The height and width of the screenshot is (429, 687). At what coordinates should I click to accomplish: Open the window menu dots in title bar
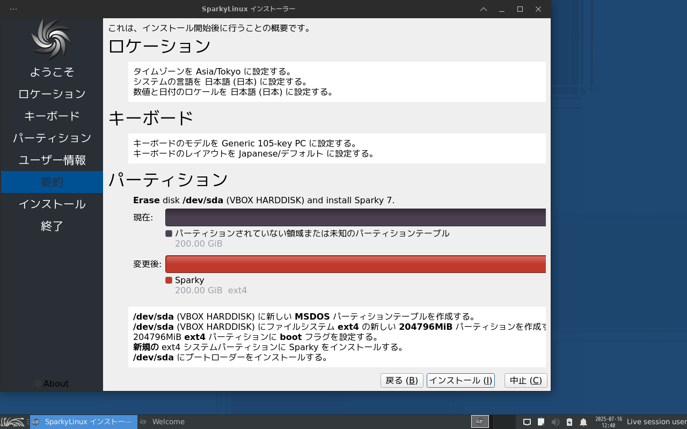point(13,9)
